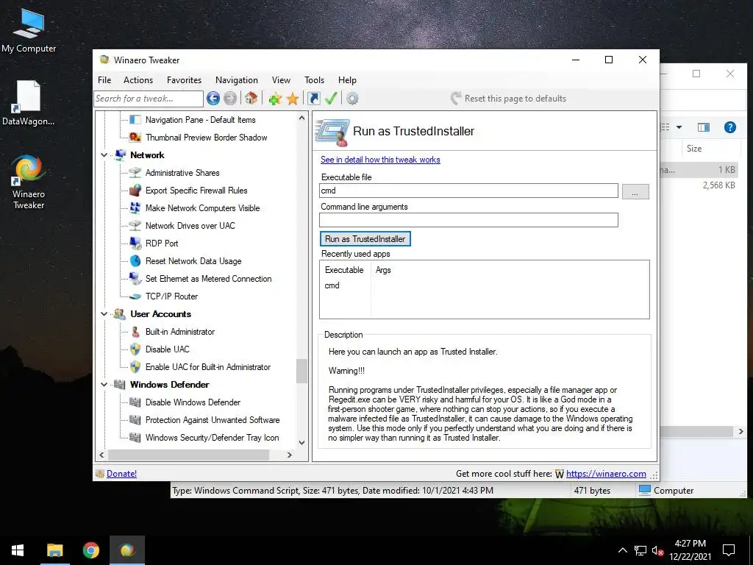Click the green checkmark toolbar icon
753x565 pixels.
coord(331,99)
